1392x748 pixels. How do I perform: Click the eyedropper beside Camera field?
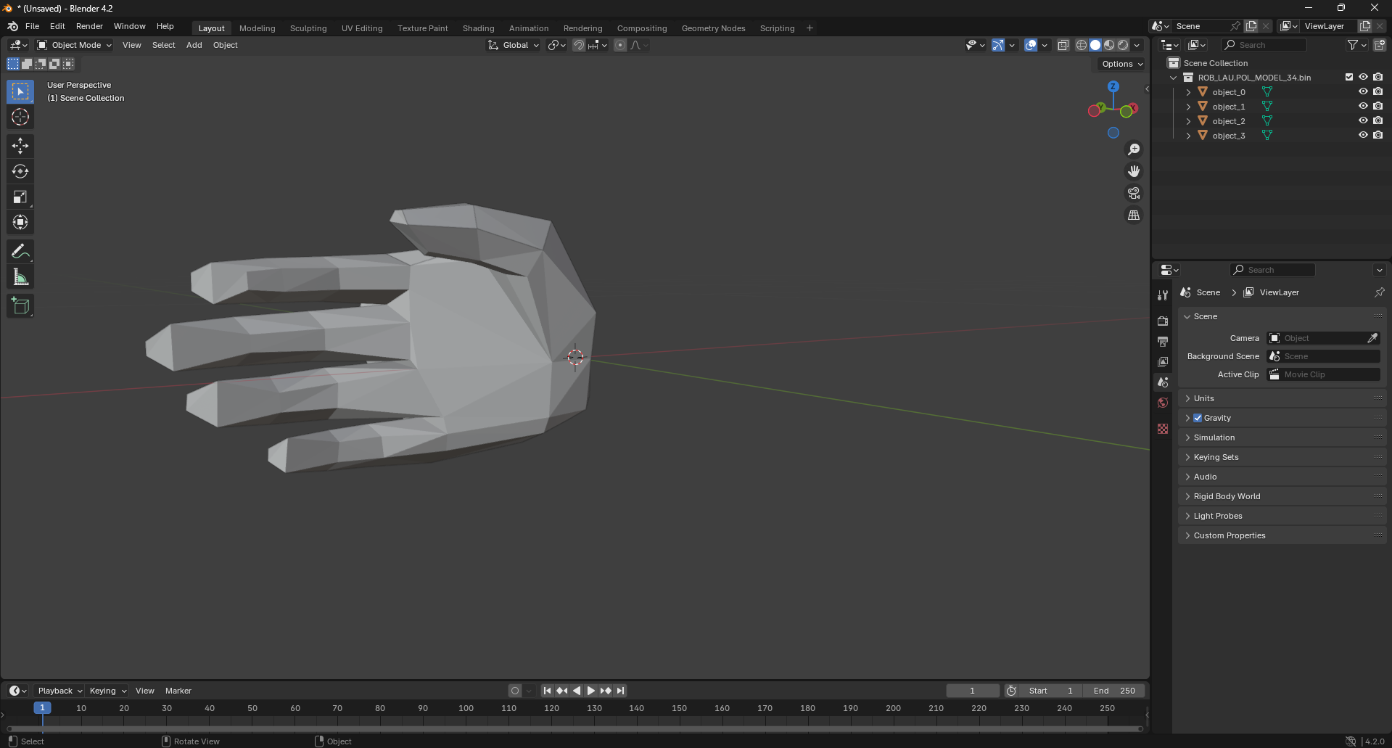(x=1372, y=338)
